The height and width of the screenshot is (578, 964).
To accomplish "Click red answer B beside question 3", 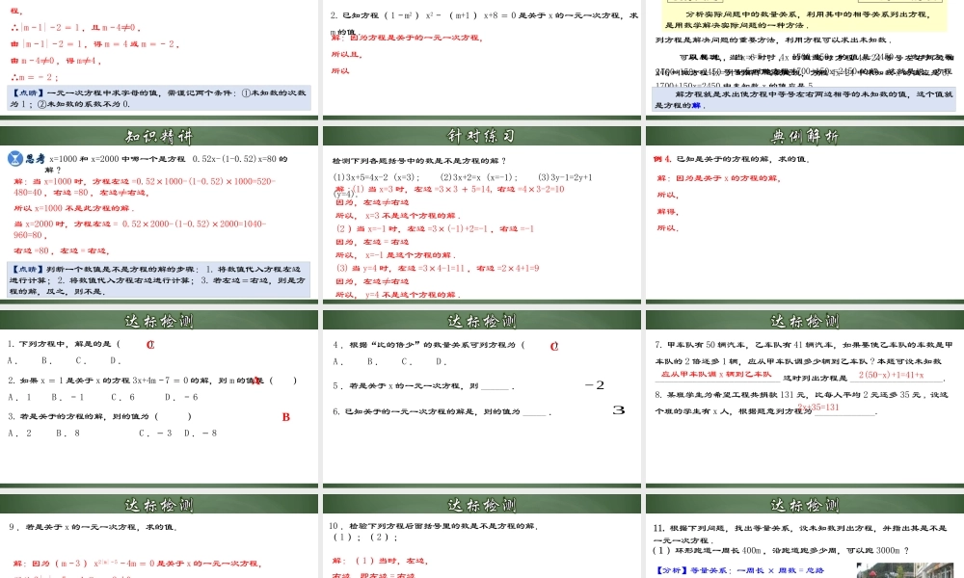I will 286,417.
